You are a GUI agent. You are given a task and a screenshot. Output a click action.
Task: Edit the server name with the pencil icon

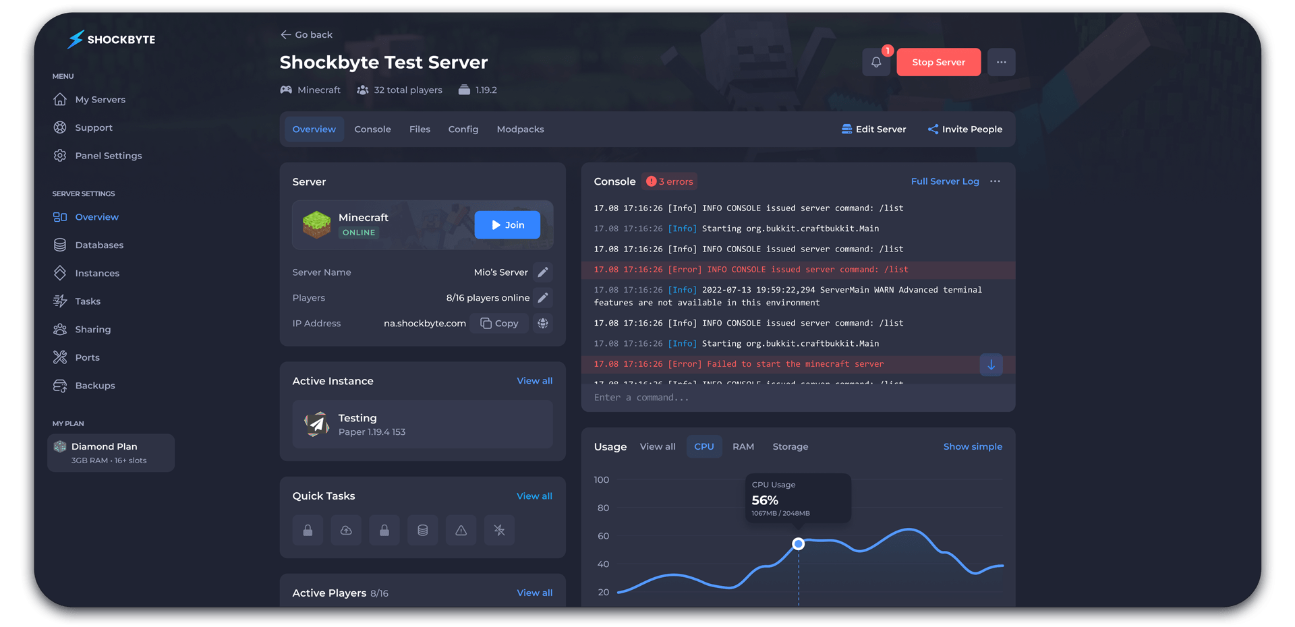[x=543, y=272]
